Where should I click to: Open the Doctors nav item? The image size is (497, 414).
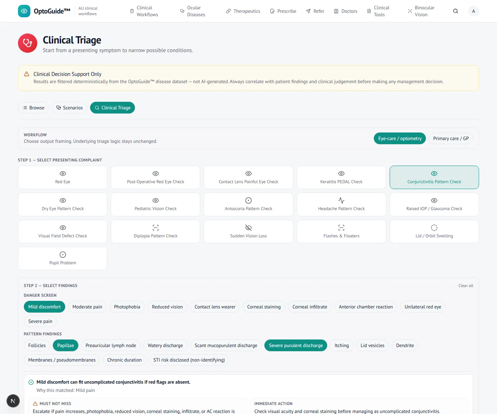coord(345,11)
